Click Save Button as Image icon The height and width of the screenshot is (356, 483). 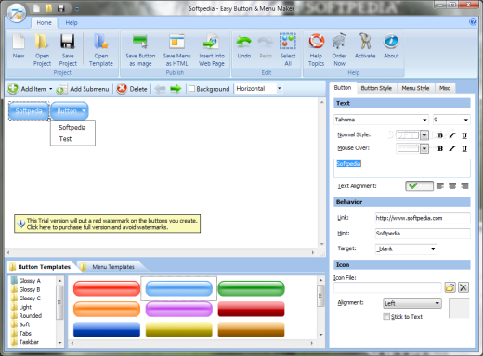140,42
